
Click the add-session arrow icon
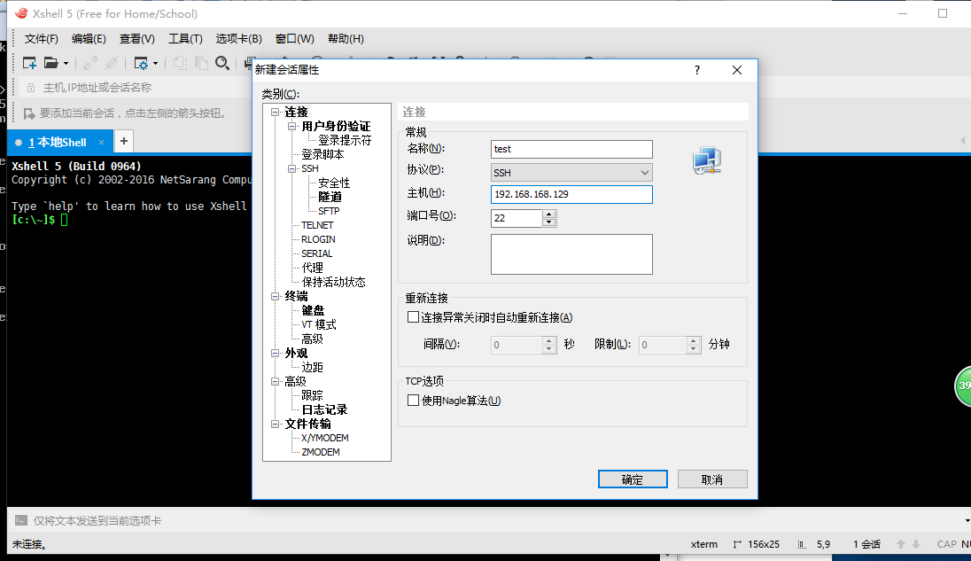[29, 113]
